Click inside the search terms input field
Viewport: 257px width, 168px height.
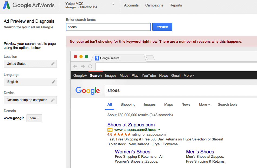click(x=108, y=27)
